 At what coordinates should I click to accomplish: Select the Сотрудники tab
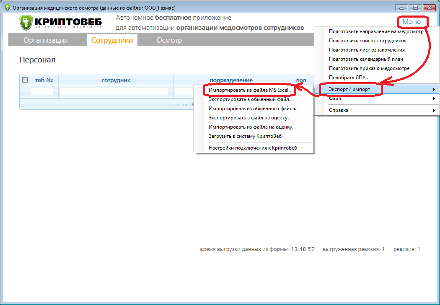[112, 40]
